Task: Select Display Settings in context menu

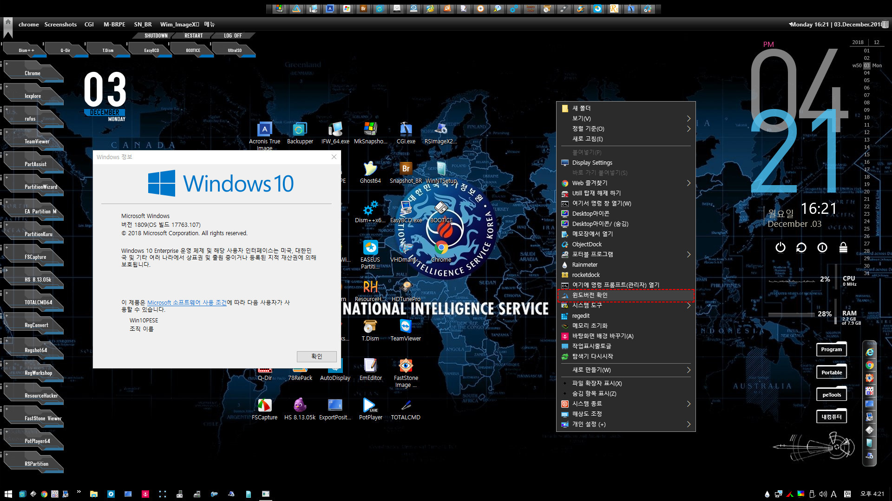Action: click(x=626, y=163)
